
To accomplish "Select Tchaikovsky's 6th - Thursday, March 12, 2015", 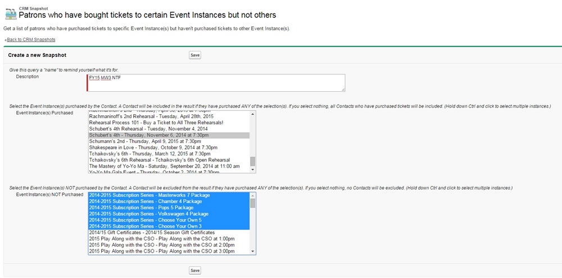I will (x=169, y=154).
